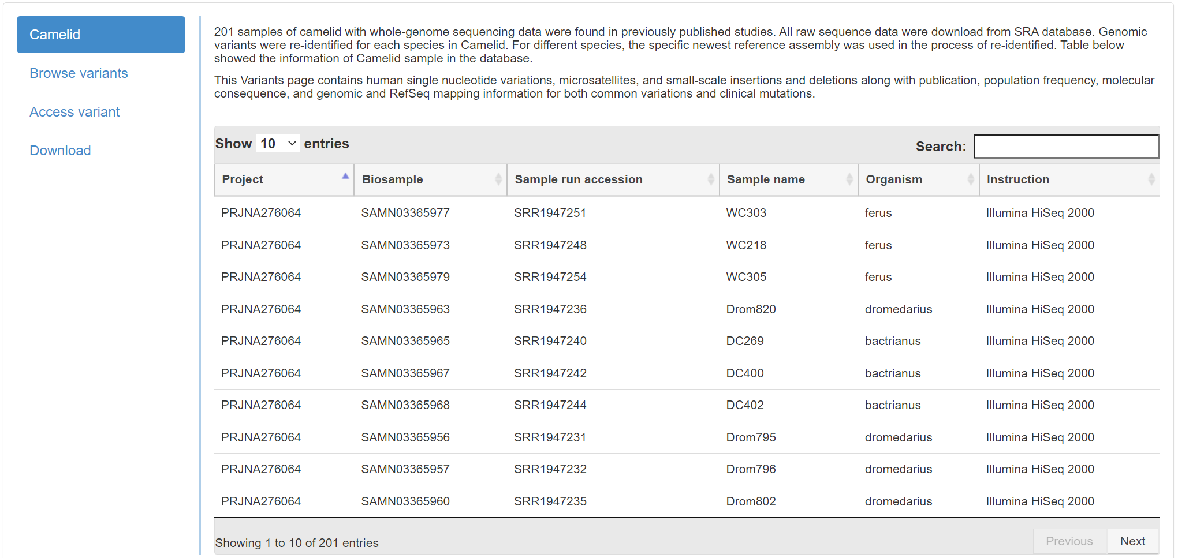This screenshot has height=558, width=1178.
Task: Click run accession SRR1947235
Action: click(550, 501)
